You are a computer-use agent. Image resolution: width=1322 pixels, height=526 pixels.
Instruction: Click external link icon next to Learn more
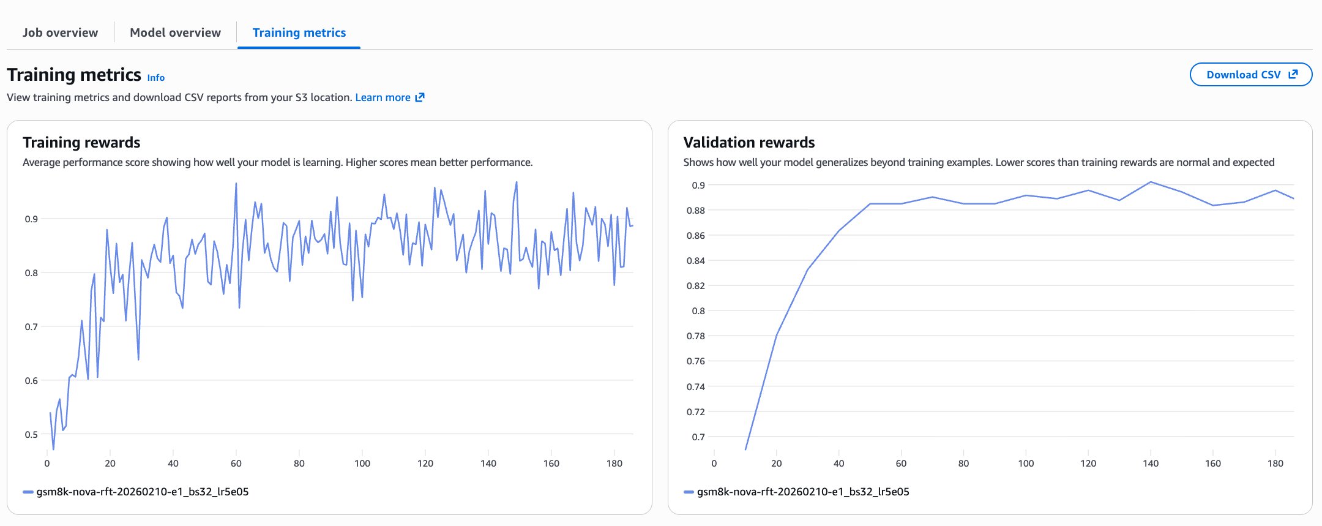(420, 97)
